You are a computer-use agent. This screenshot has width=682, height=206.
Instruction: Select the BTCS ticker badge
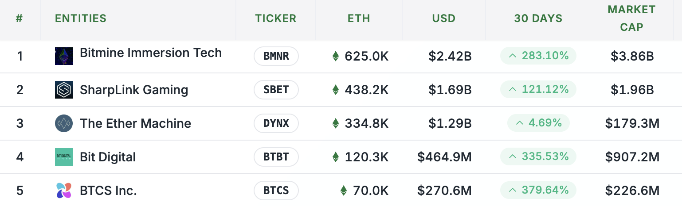[x=276, y=191]
